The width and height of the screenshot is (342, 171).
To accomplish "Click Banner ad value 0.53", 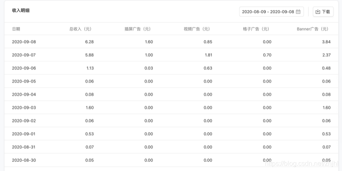I will point(326,134).
